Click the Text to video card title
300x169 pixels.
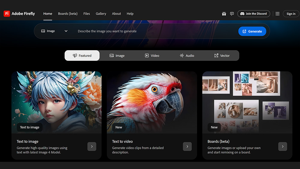[122, 141]
